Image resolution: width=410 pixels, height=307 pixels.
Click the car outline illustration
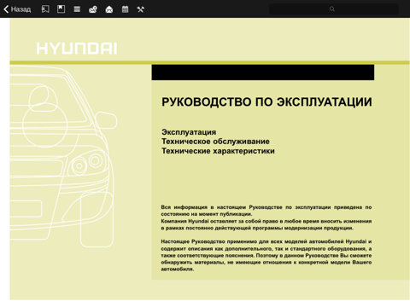click(x=63, y=156)
